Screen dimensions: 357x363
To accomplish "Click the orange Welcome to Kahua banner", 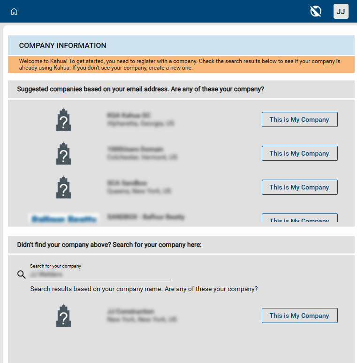I will pos(181,64).
